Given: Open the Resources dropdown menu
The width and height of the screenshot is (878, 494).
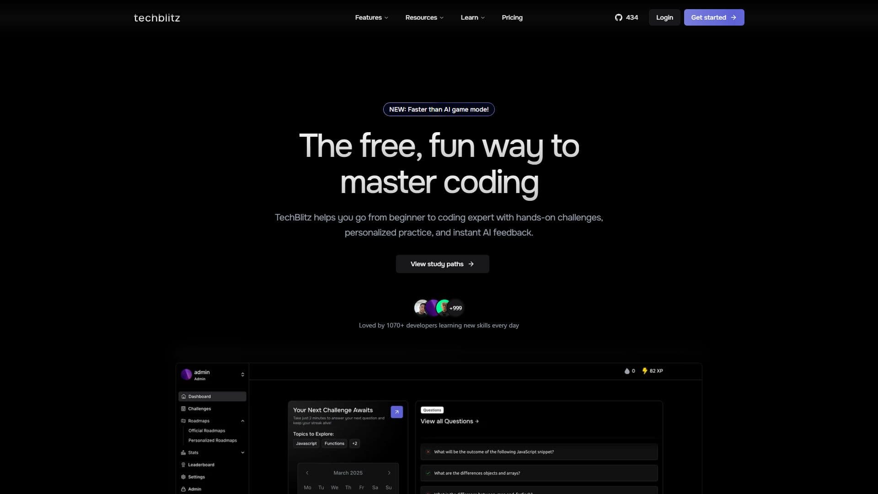Looking at the screenshot, I should point(424,17).
